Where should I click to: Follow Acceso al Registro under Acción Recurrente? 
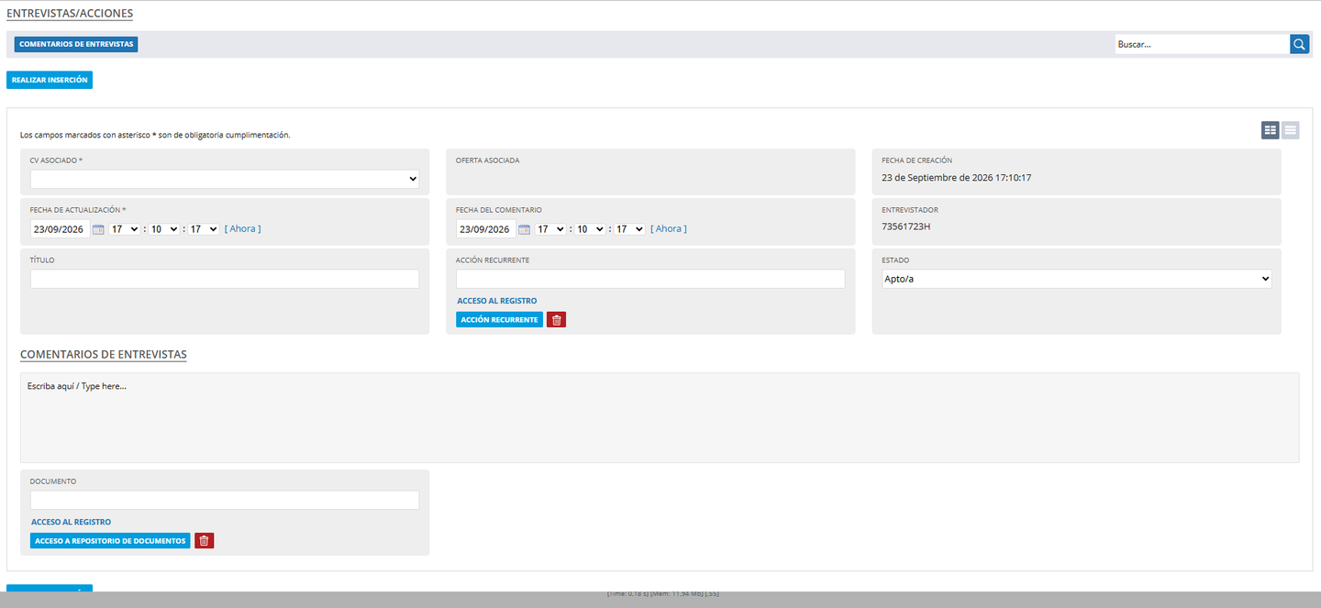(x=497, y=301)
